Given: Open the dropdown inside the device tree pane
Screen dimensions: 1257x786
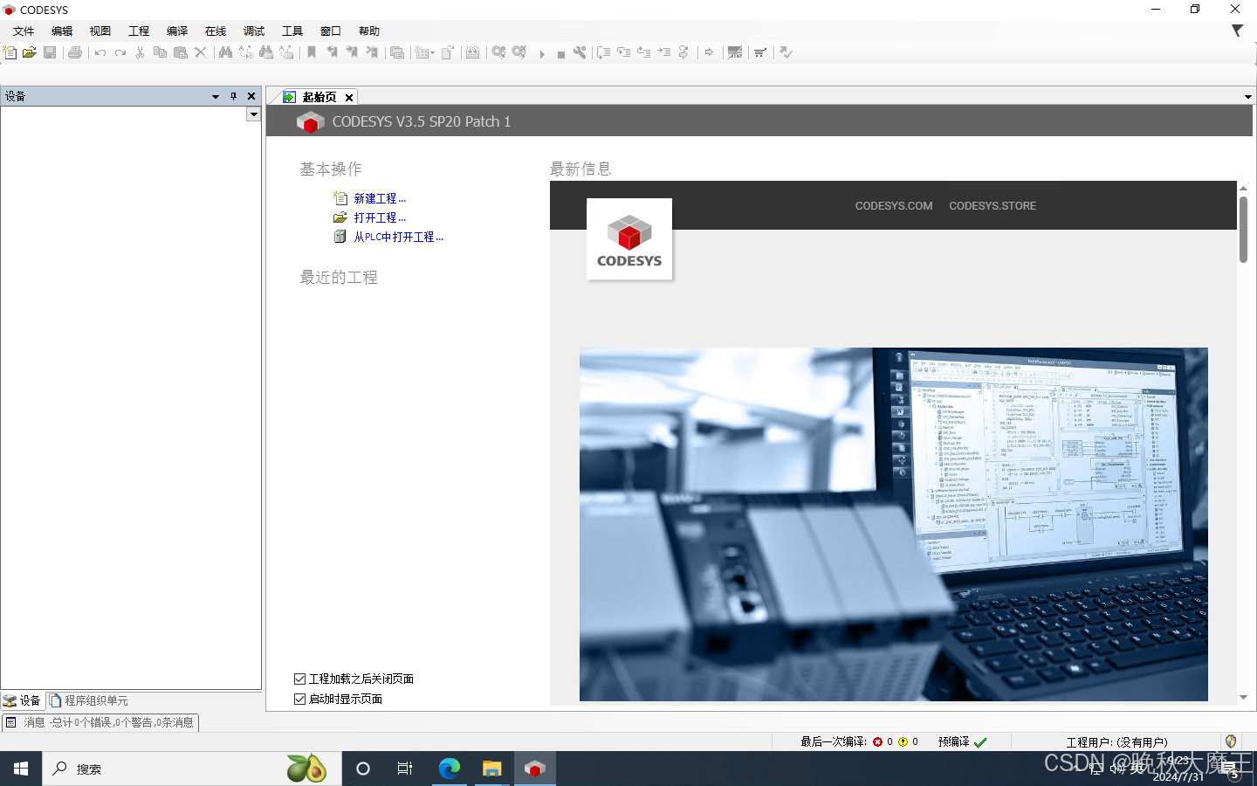Looking at the screenshot, I should point(253,114).
